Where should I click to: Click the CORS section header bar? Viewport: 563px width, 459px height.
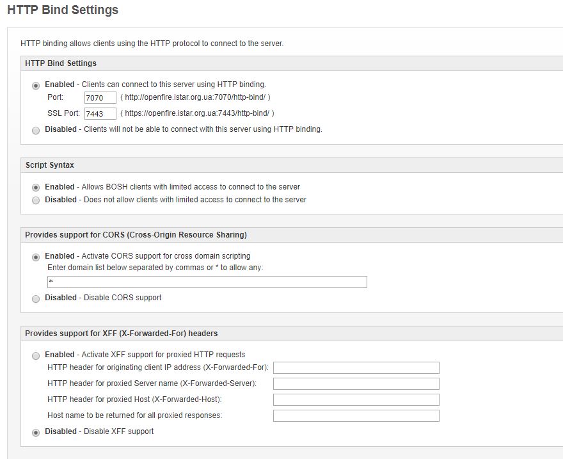(292, 235)
